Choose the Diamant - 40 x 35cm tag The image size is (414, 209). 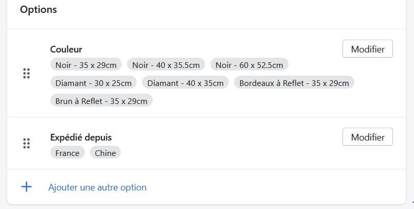tap(185, 83)
